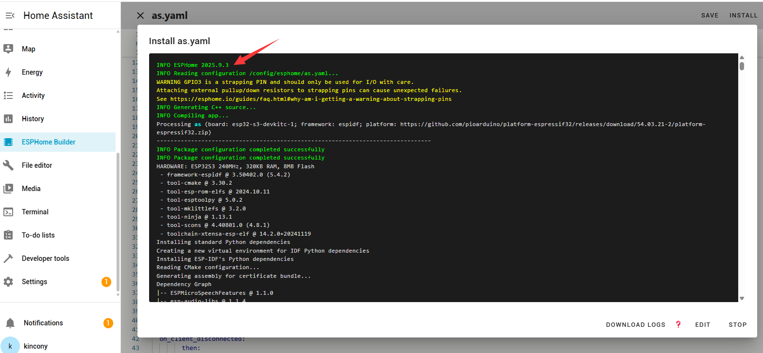Click the log output scrollbar down arrow
The width and height of the screenshot is (763, 353).
pos(742,298)
